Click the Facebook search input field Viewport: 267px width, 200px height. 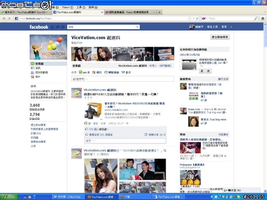[x=101, y=27]
